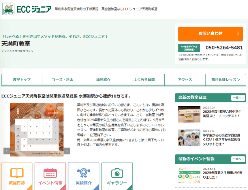Select the 教室トップ navigation tab
Image resolution: width=248 pixels, height=190 pixels.
[x=22, y=80]
